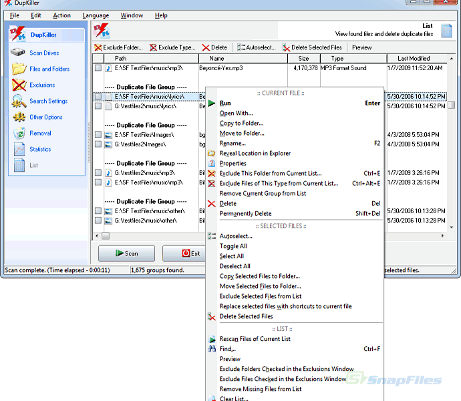Viewport: 461px width, 401px height.
Task: Open Statistics chart section
Action: click(x=32, y=149)
